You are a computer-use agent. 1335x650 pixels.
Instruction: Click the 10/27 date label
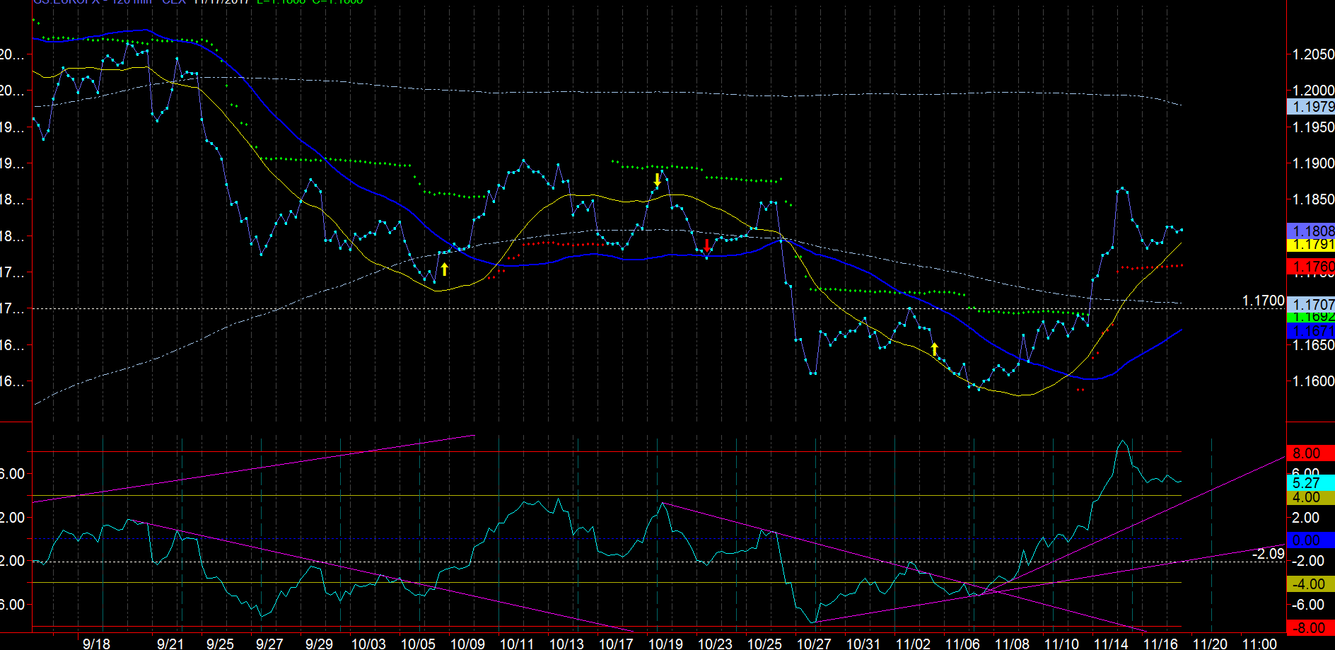814,644
